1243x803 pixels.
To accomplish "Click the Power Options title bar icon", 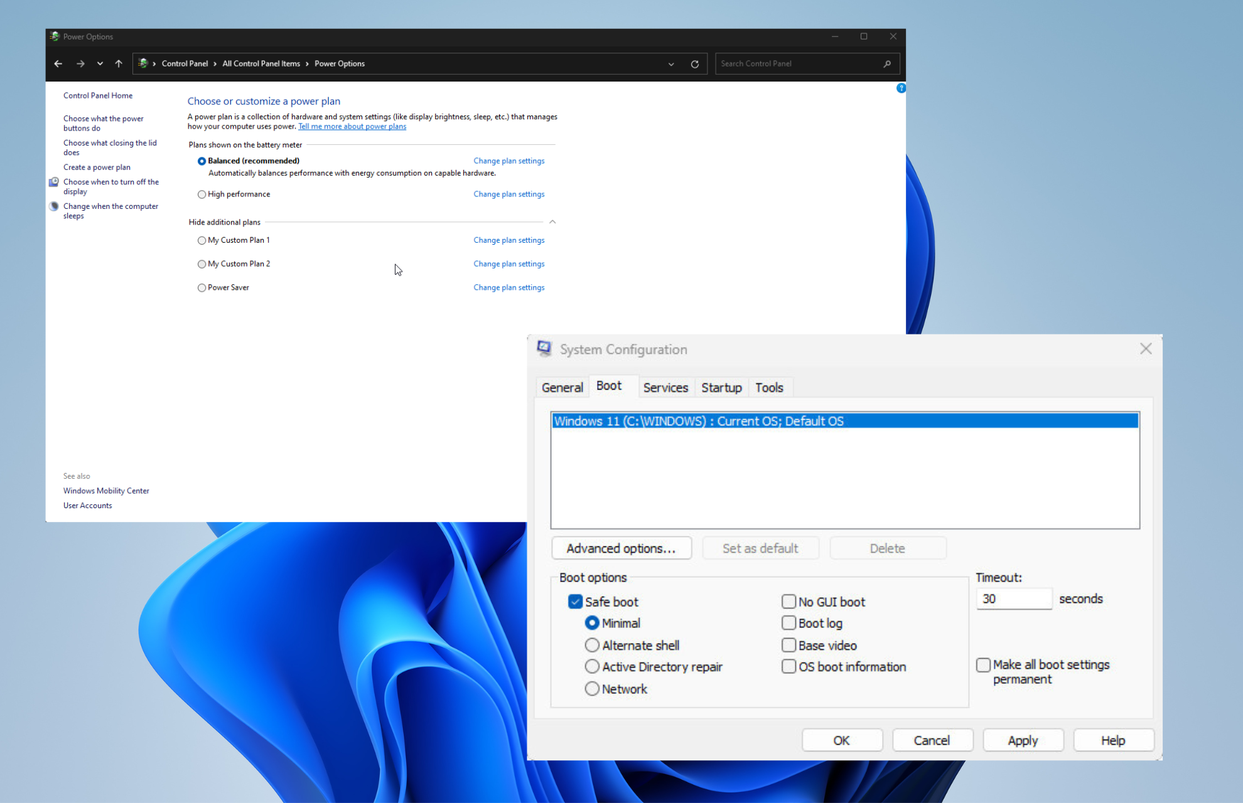I will coord(55,36).
